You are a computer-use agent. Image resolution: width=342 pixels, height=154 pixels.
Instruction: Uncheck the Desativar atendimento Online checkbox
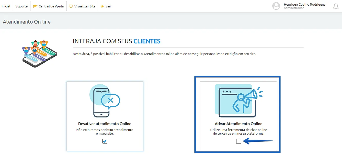(105, 141)
